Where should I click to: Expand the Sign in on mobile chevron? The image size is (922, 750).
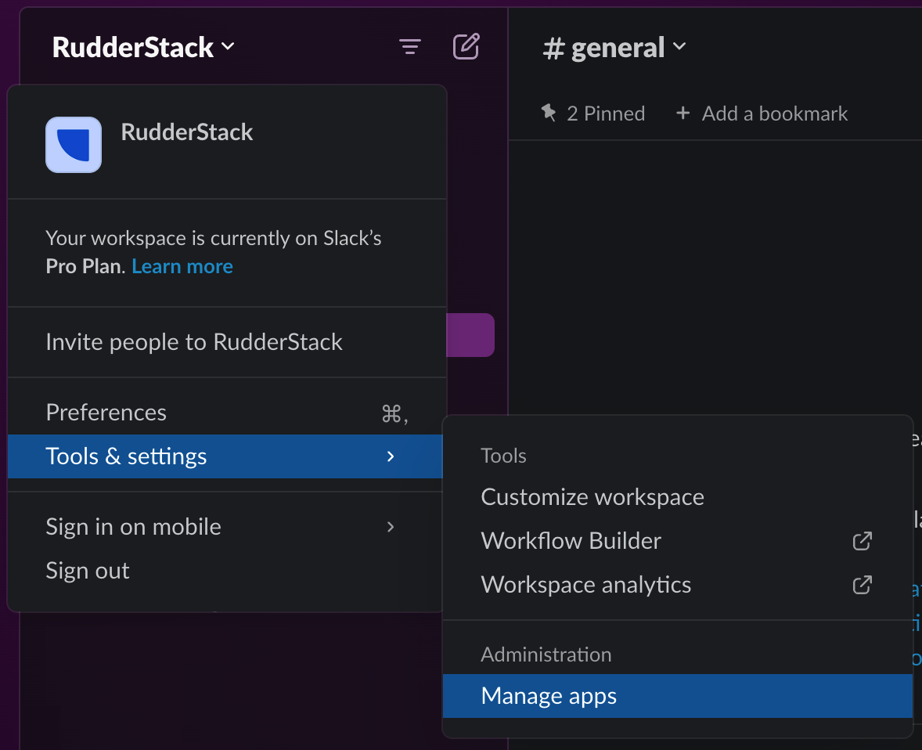pos(391,526)
